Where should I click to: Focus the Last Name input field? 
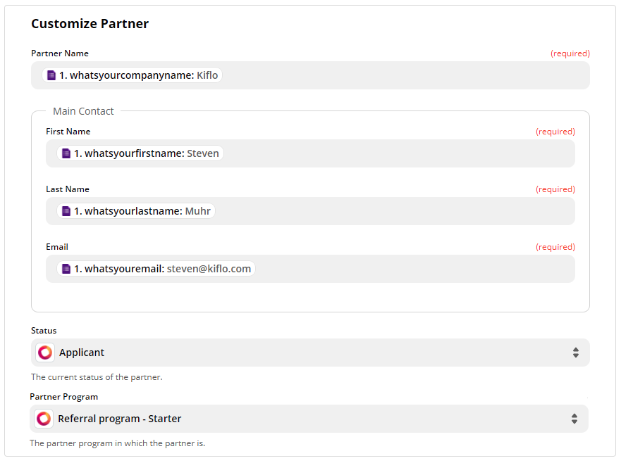(x=310, y=211)
